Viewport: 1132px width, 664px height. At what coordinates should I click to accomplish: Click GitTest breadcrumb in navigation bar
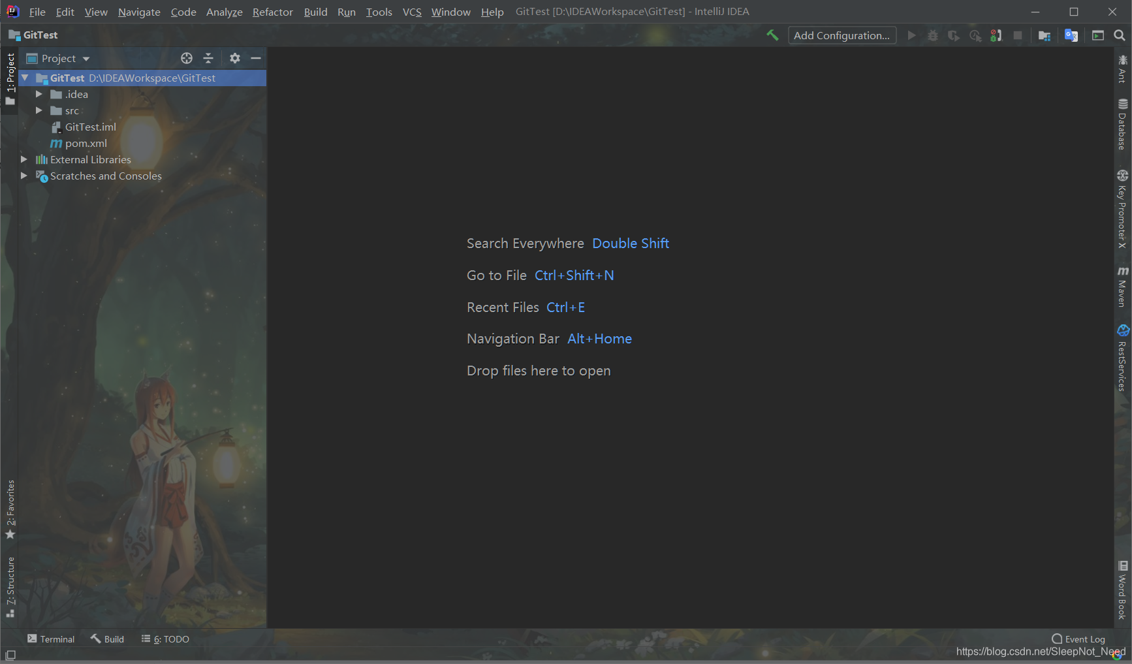[33, 35]
